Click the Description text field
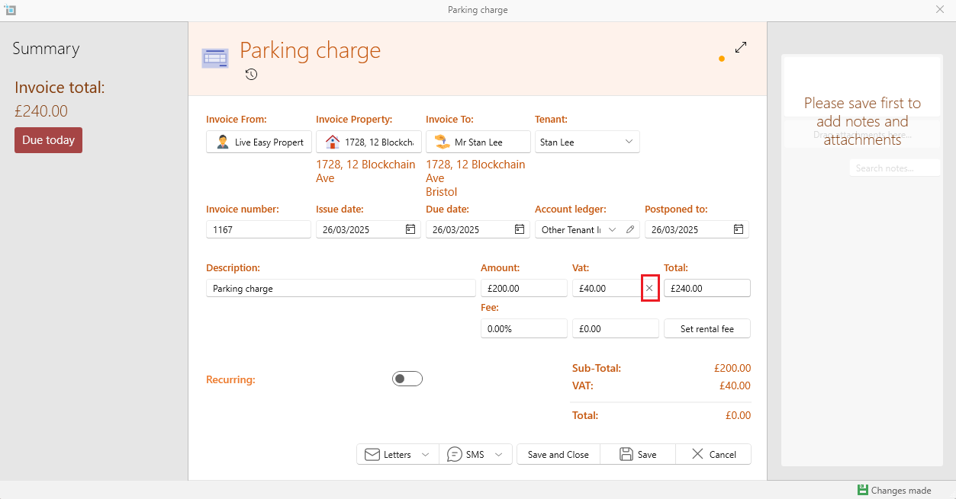Image resolution: width=956 pixels, height=499 pixels. click(340, 288)
